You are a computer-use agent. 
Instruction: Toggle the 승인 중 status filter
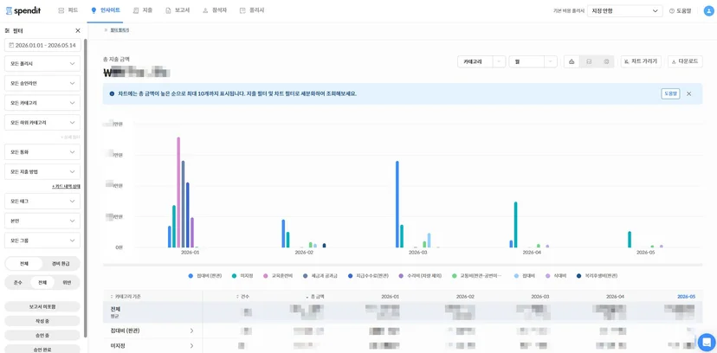click(x=42, y=335)
